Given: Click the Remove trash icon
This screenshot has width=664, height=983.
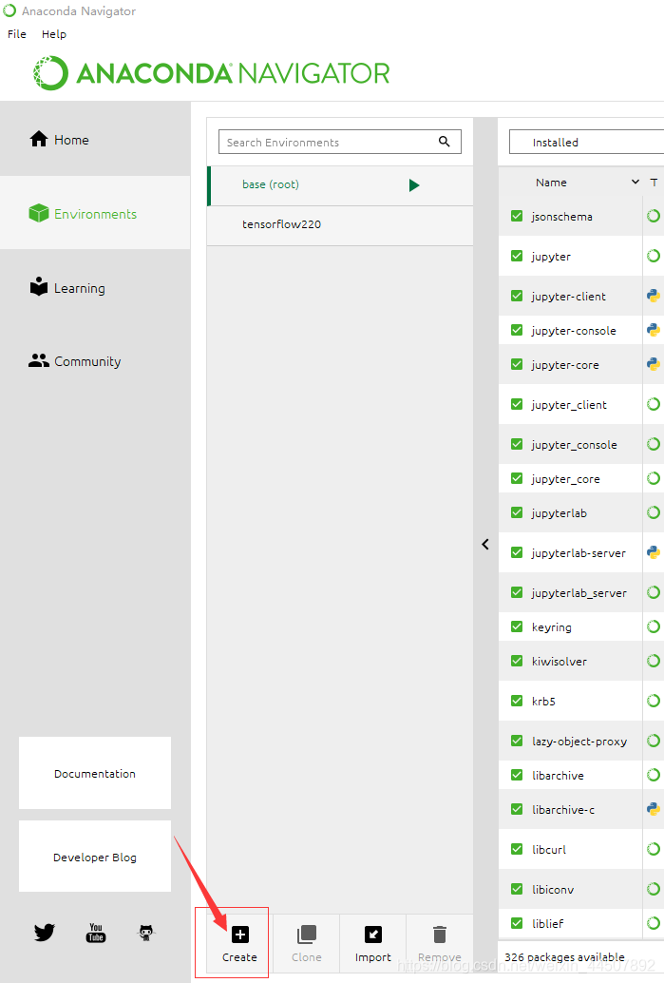Looking at the screenshot, I should (440, 935).
